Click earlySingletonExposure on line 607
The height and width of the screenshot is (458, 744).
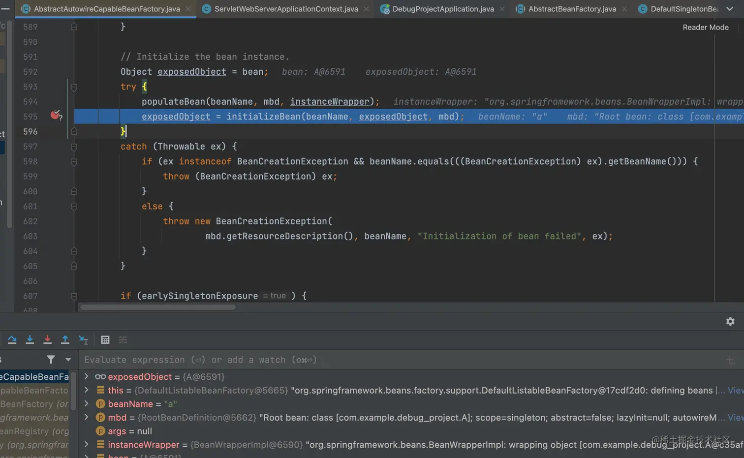tap(200, 296)
